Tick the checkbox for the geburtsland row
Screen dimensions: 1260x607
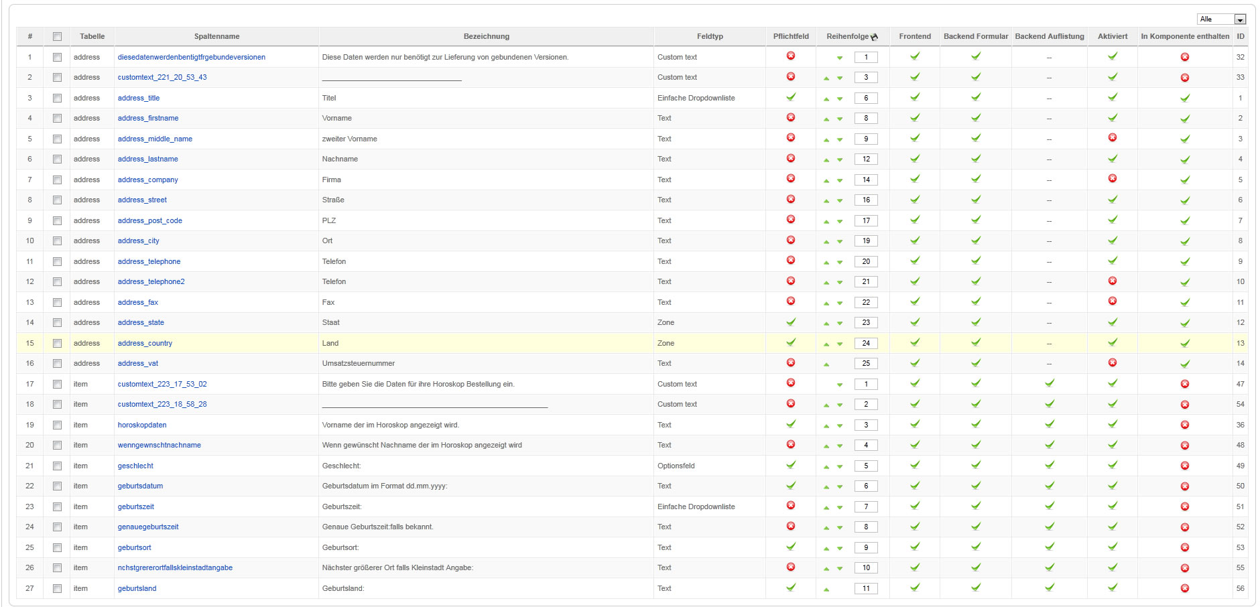[57, 588]
